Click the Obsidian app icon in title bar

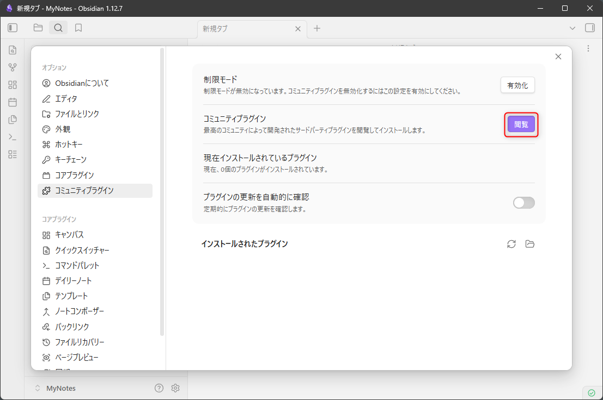(9, 9)
